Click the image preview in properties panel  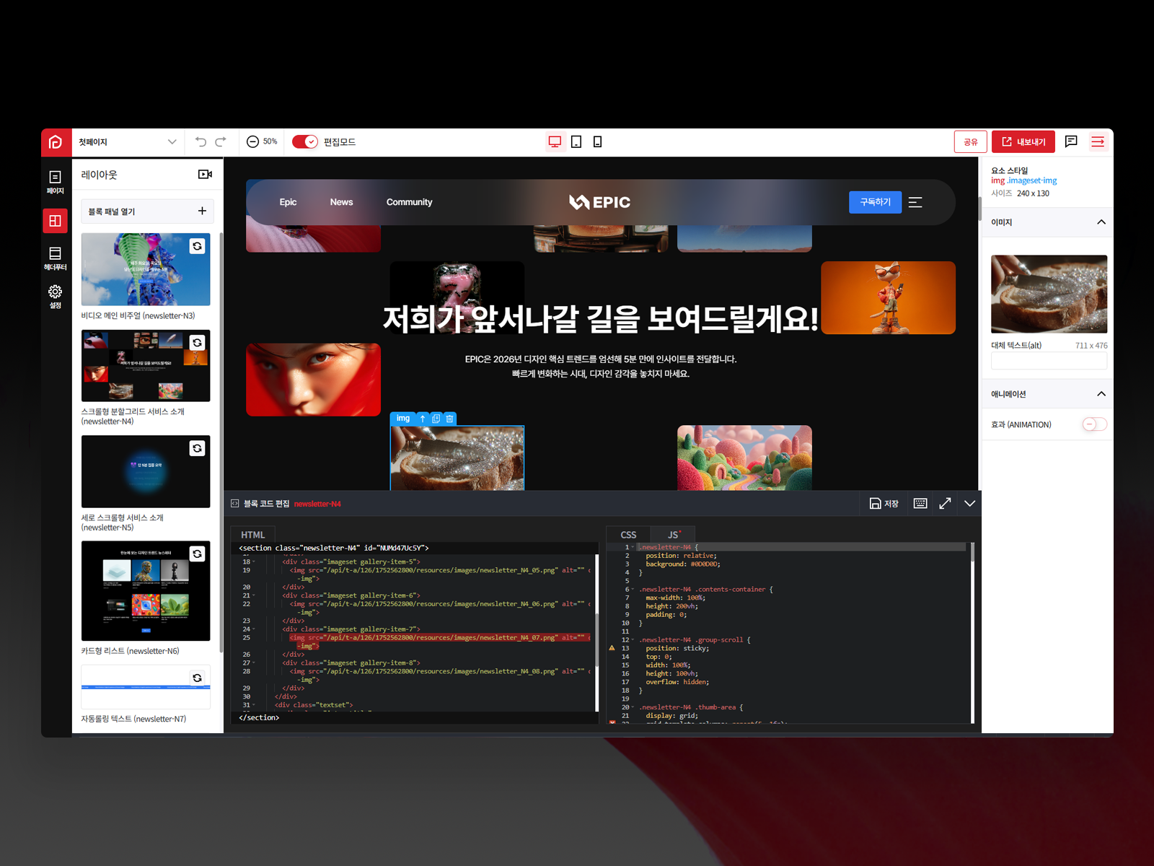click(x=1049, y=294)
